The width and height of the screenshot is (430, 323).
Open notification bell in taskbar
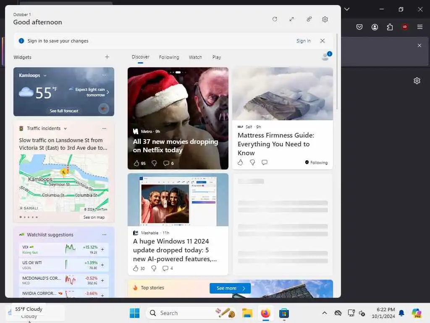(x=401, y=313)
